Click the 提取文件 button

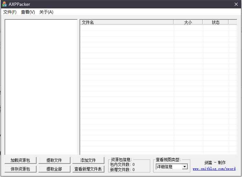[x=54, y=160]
